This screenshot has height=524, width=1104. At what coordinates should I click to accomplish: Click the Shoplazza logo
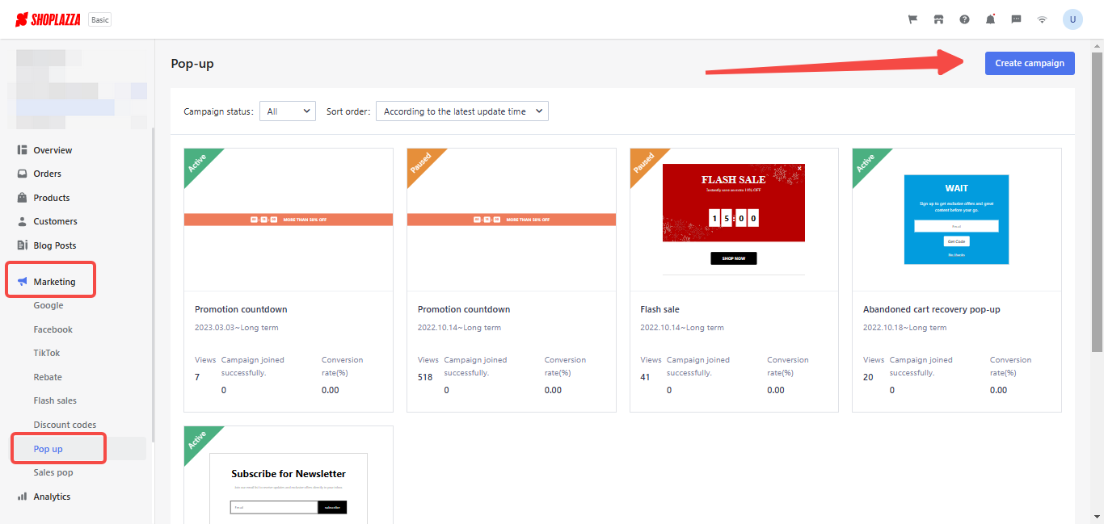click(48, 19)
